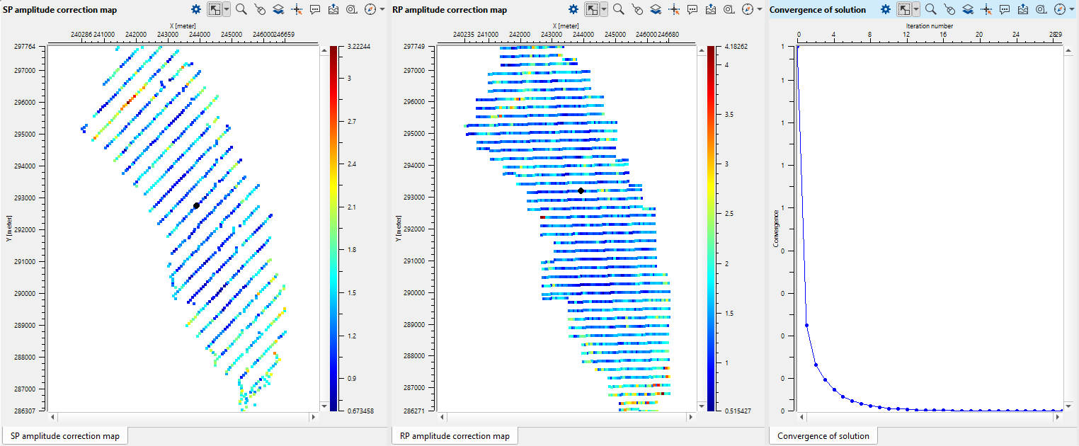Toggle selection mode button in RP map toolbar
Image resolution: width=1079 pixels, height=446 pixels.
591,9
